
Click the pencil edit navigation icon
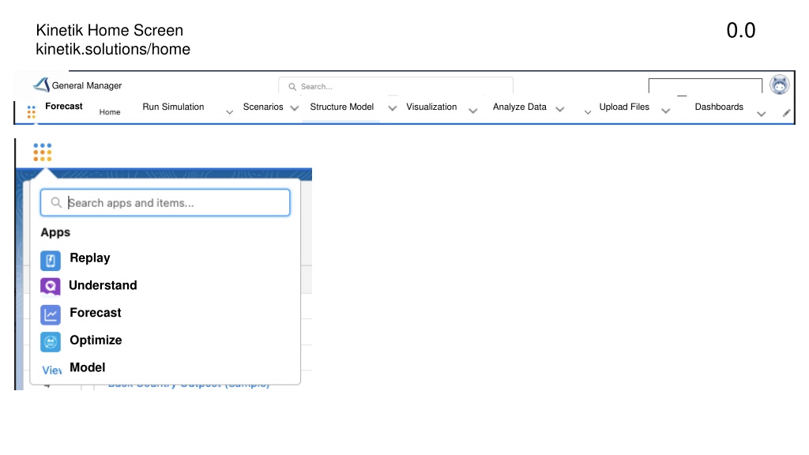(x=786, y=113)
